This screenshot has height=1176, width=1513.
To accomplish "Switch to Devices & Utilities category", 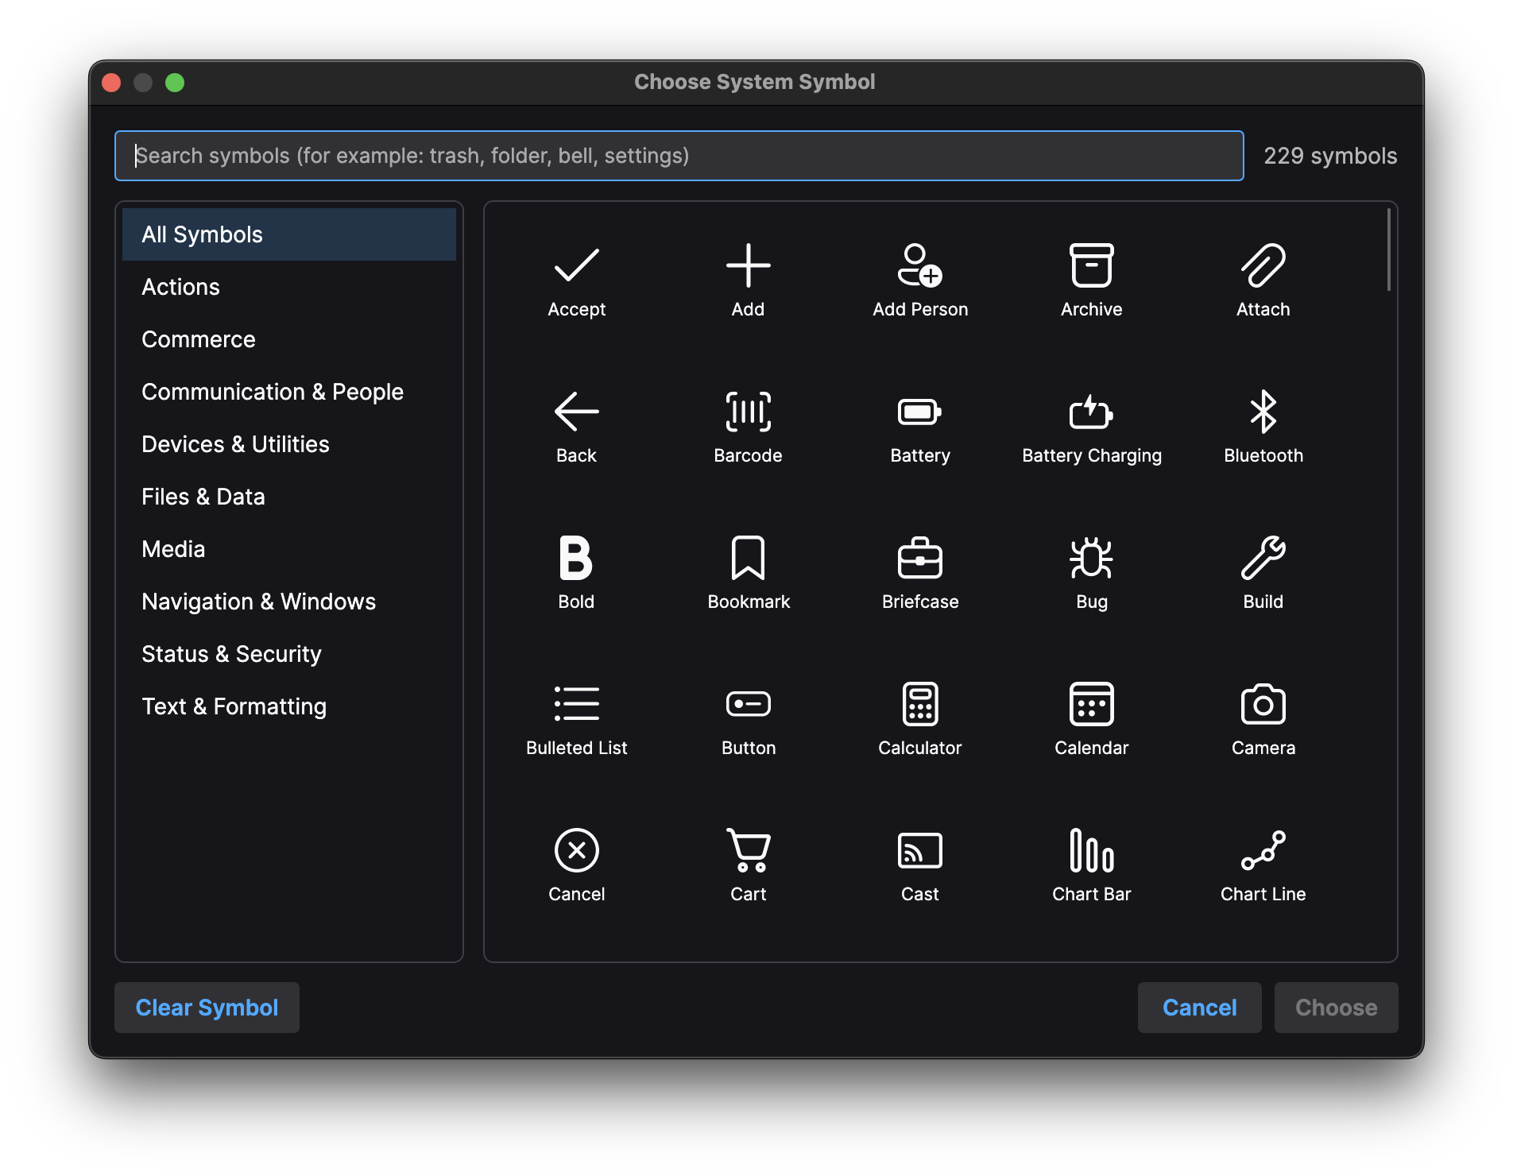I will tap(289, 444).
